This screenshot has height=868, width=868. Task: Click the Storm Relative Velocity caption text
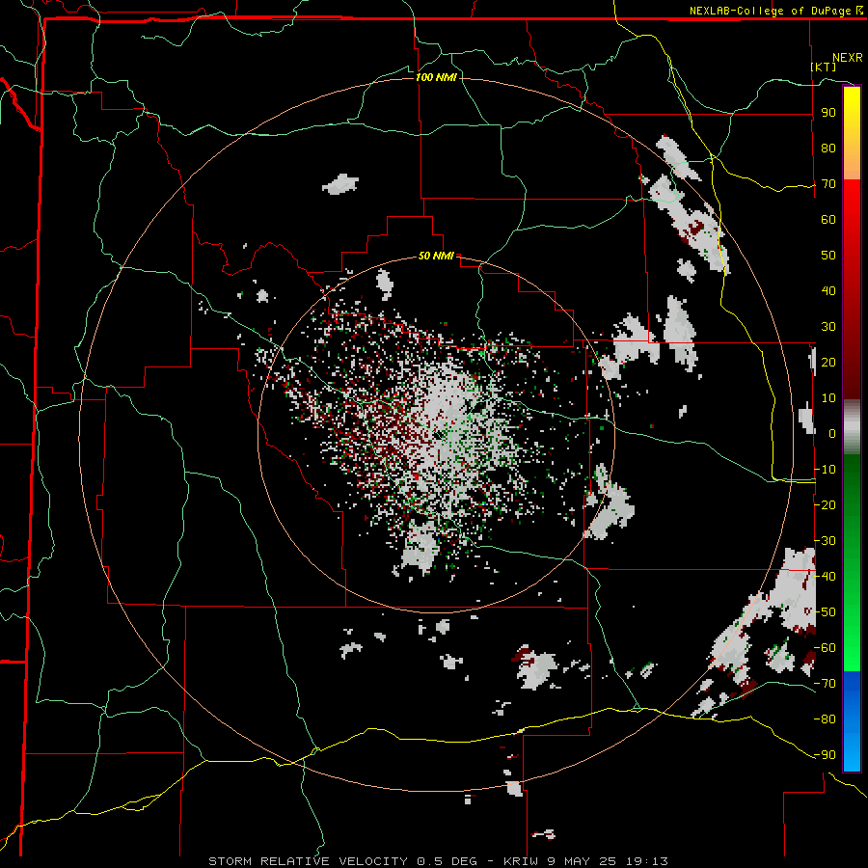coord(439,861)
